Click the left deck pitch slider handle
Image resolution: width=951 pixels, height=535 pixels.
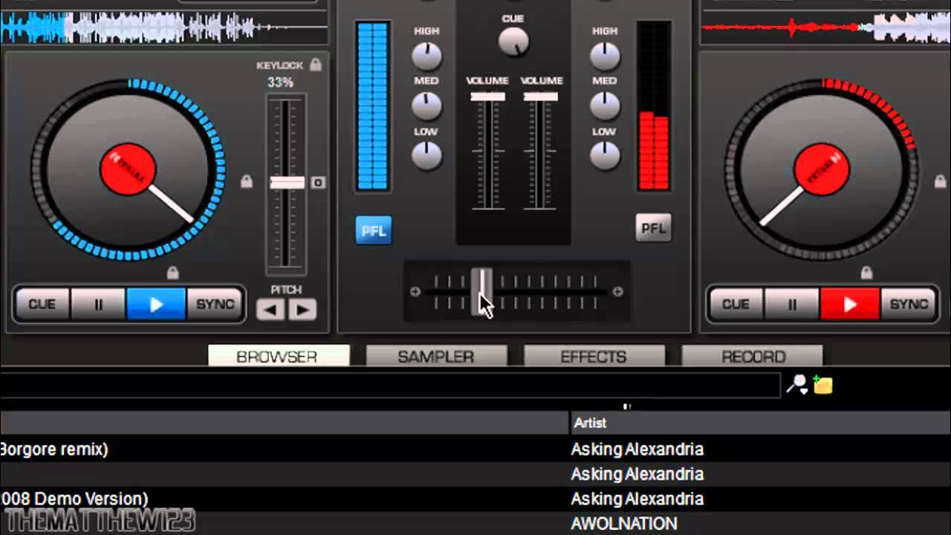[287, 183]
